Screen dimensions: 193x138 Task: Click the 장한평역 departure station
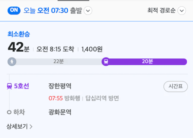click(60, 86)
